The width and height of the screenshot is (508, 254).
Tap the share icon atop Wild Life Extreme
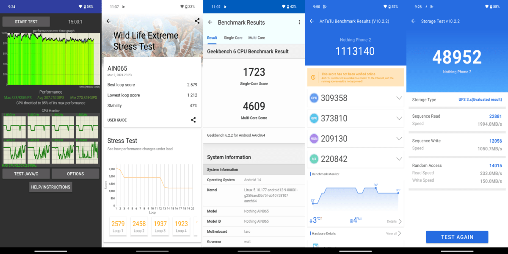pos(197,21)
